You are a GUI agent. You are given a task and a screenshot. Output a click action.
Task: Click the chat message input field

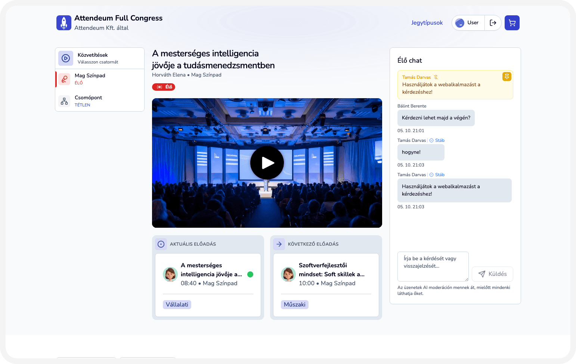433,267
